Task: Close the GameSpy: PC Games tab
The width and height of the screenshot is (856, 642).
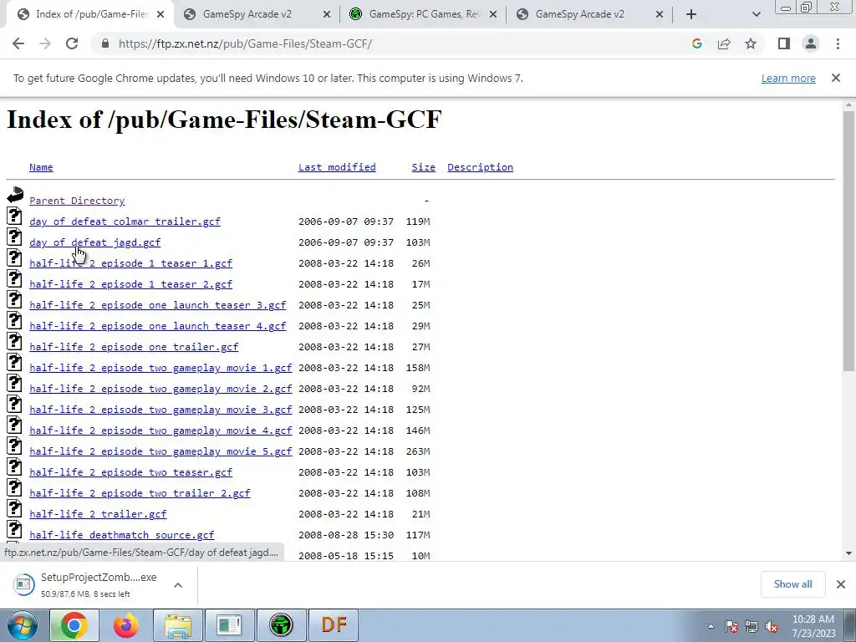Action: click(493, 14)
